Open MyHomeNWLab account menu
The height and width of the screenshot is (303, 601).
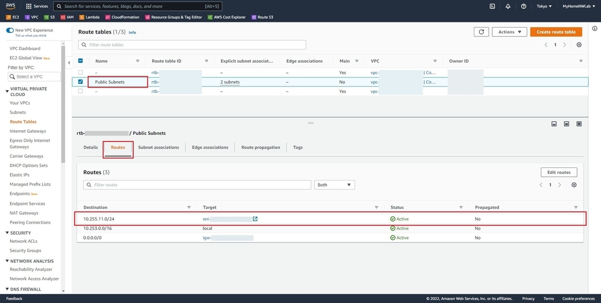pos(578,6)
